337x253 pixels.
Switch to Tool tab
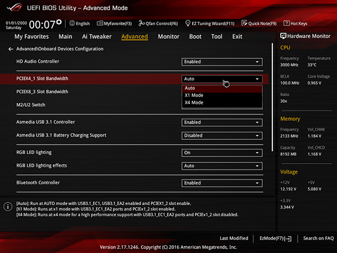[217, 37]
